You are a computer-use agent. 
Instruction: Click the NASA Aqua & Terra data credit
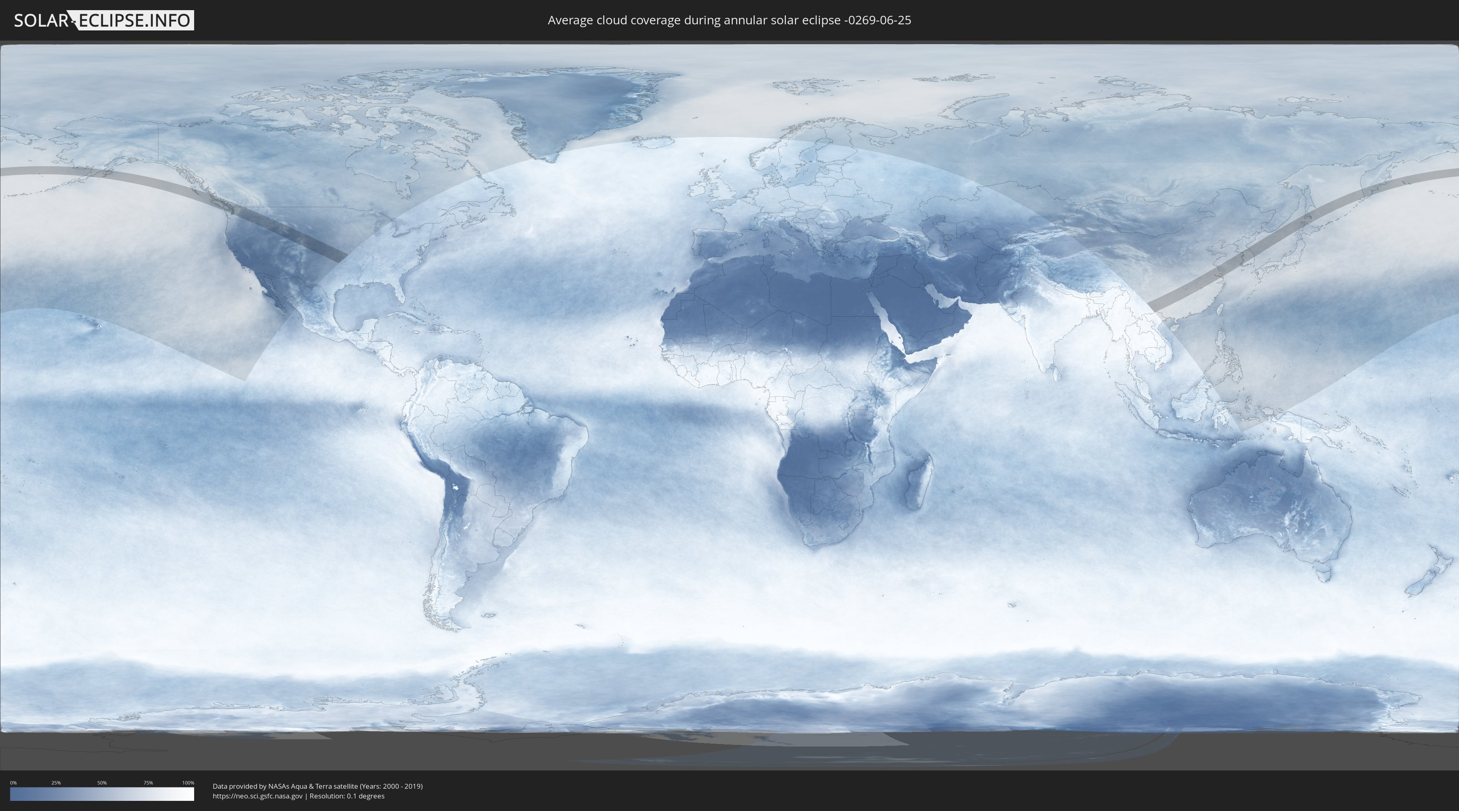pyautogui.click(x=317, y=786)
